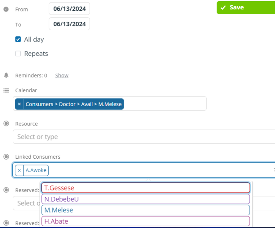Click the Resource circle icon

click(6, 123)
